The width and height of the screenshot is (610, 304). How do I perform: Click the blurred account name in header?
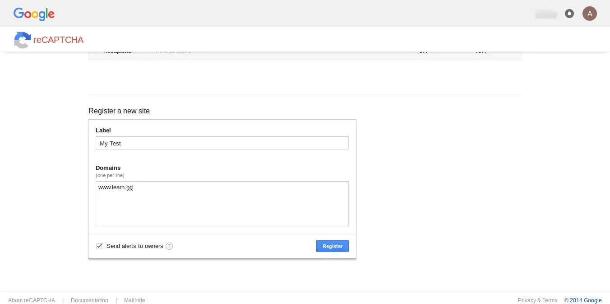pyautogui.click(x=545, y=14)
